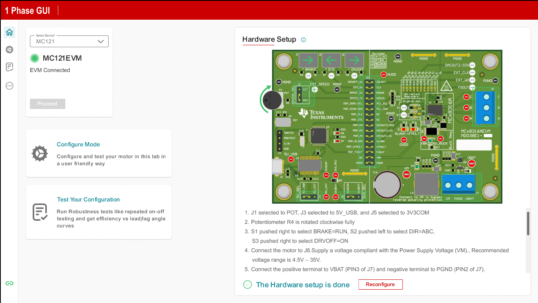The height and width of the screenshot is (303, 538).
Task: Click the green EVM connection status indicator
Action: (x=35, y=58)
